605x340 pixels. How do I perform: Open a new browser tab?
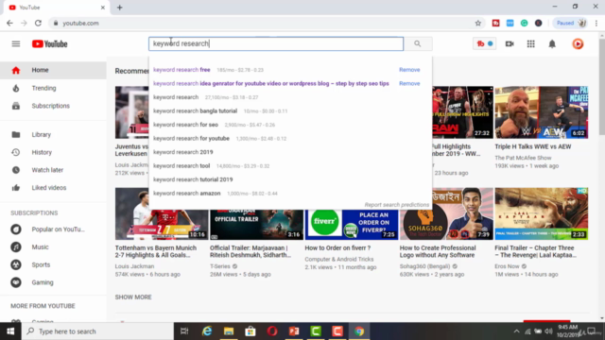[120, 8]
